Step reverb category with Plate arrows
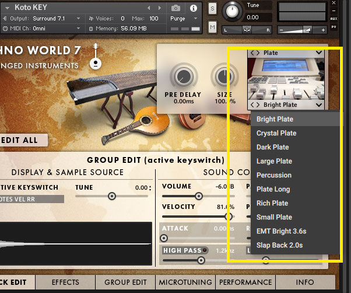Image resolution: width=351 pixels, height=293 pixels. (255, 53)
